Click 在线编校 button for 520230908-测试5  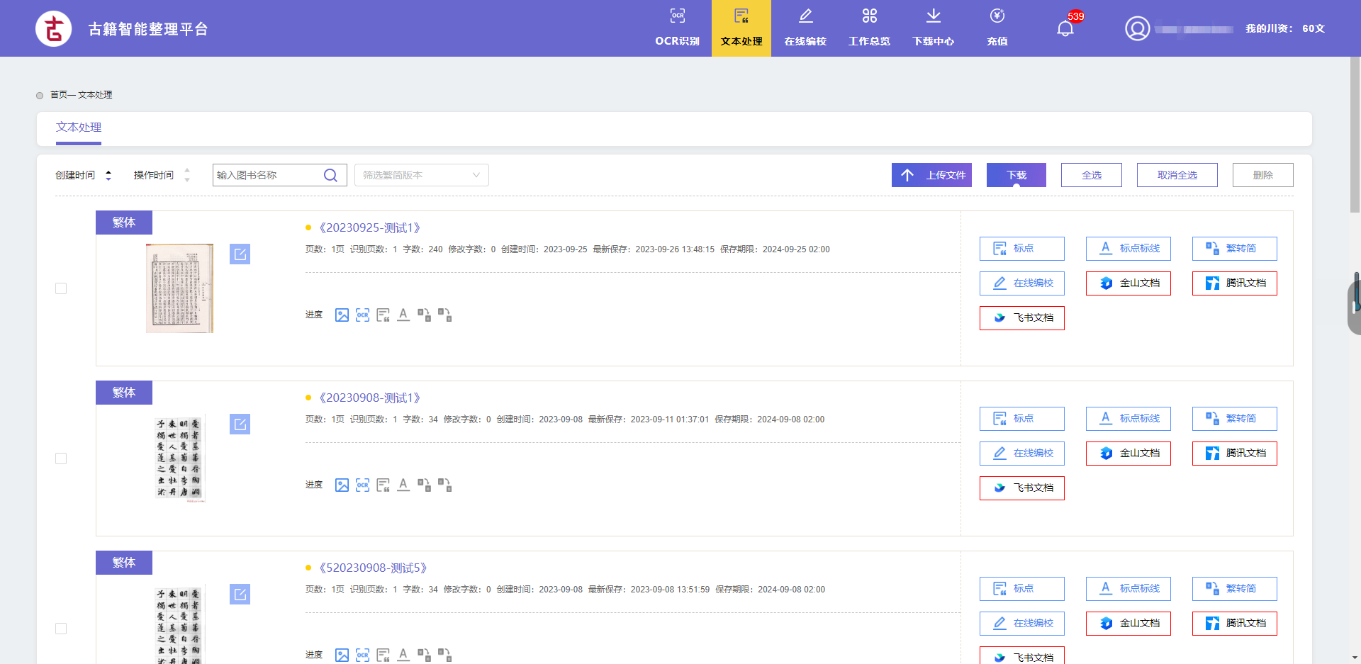[x=1021, y=624]
